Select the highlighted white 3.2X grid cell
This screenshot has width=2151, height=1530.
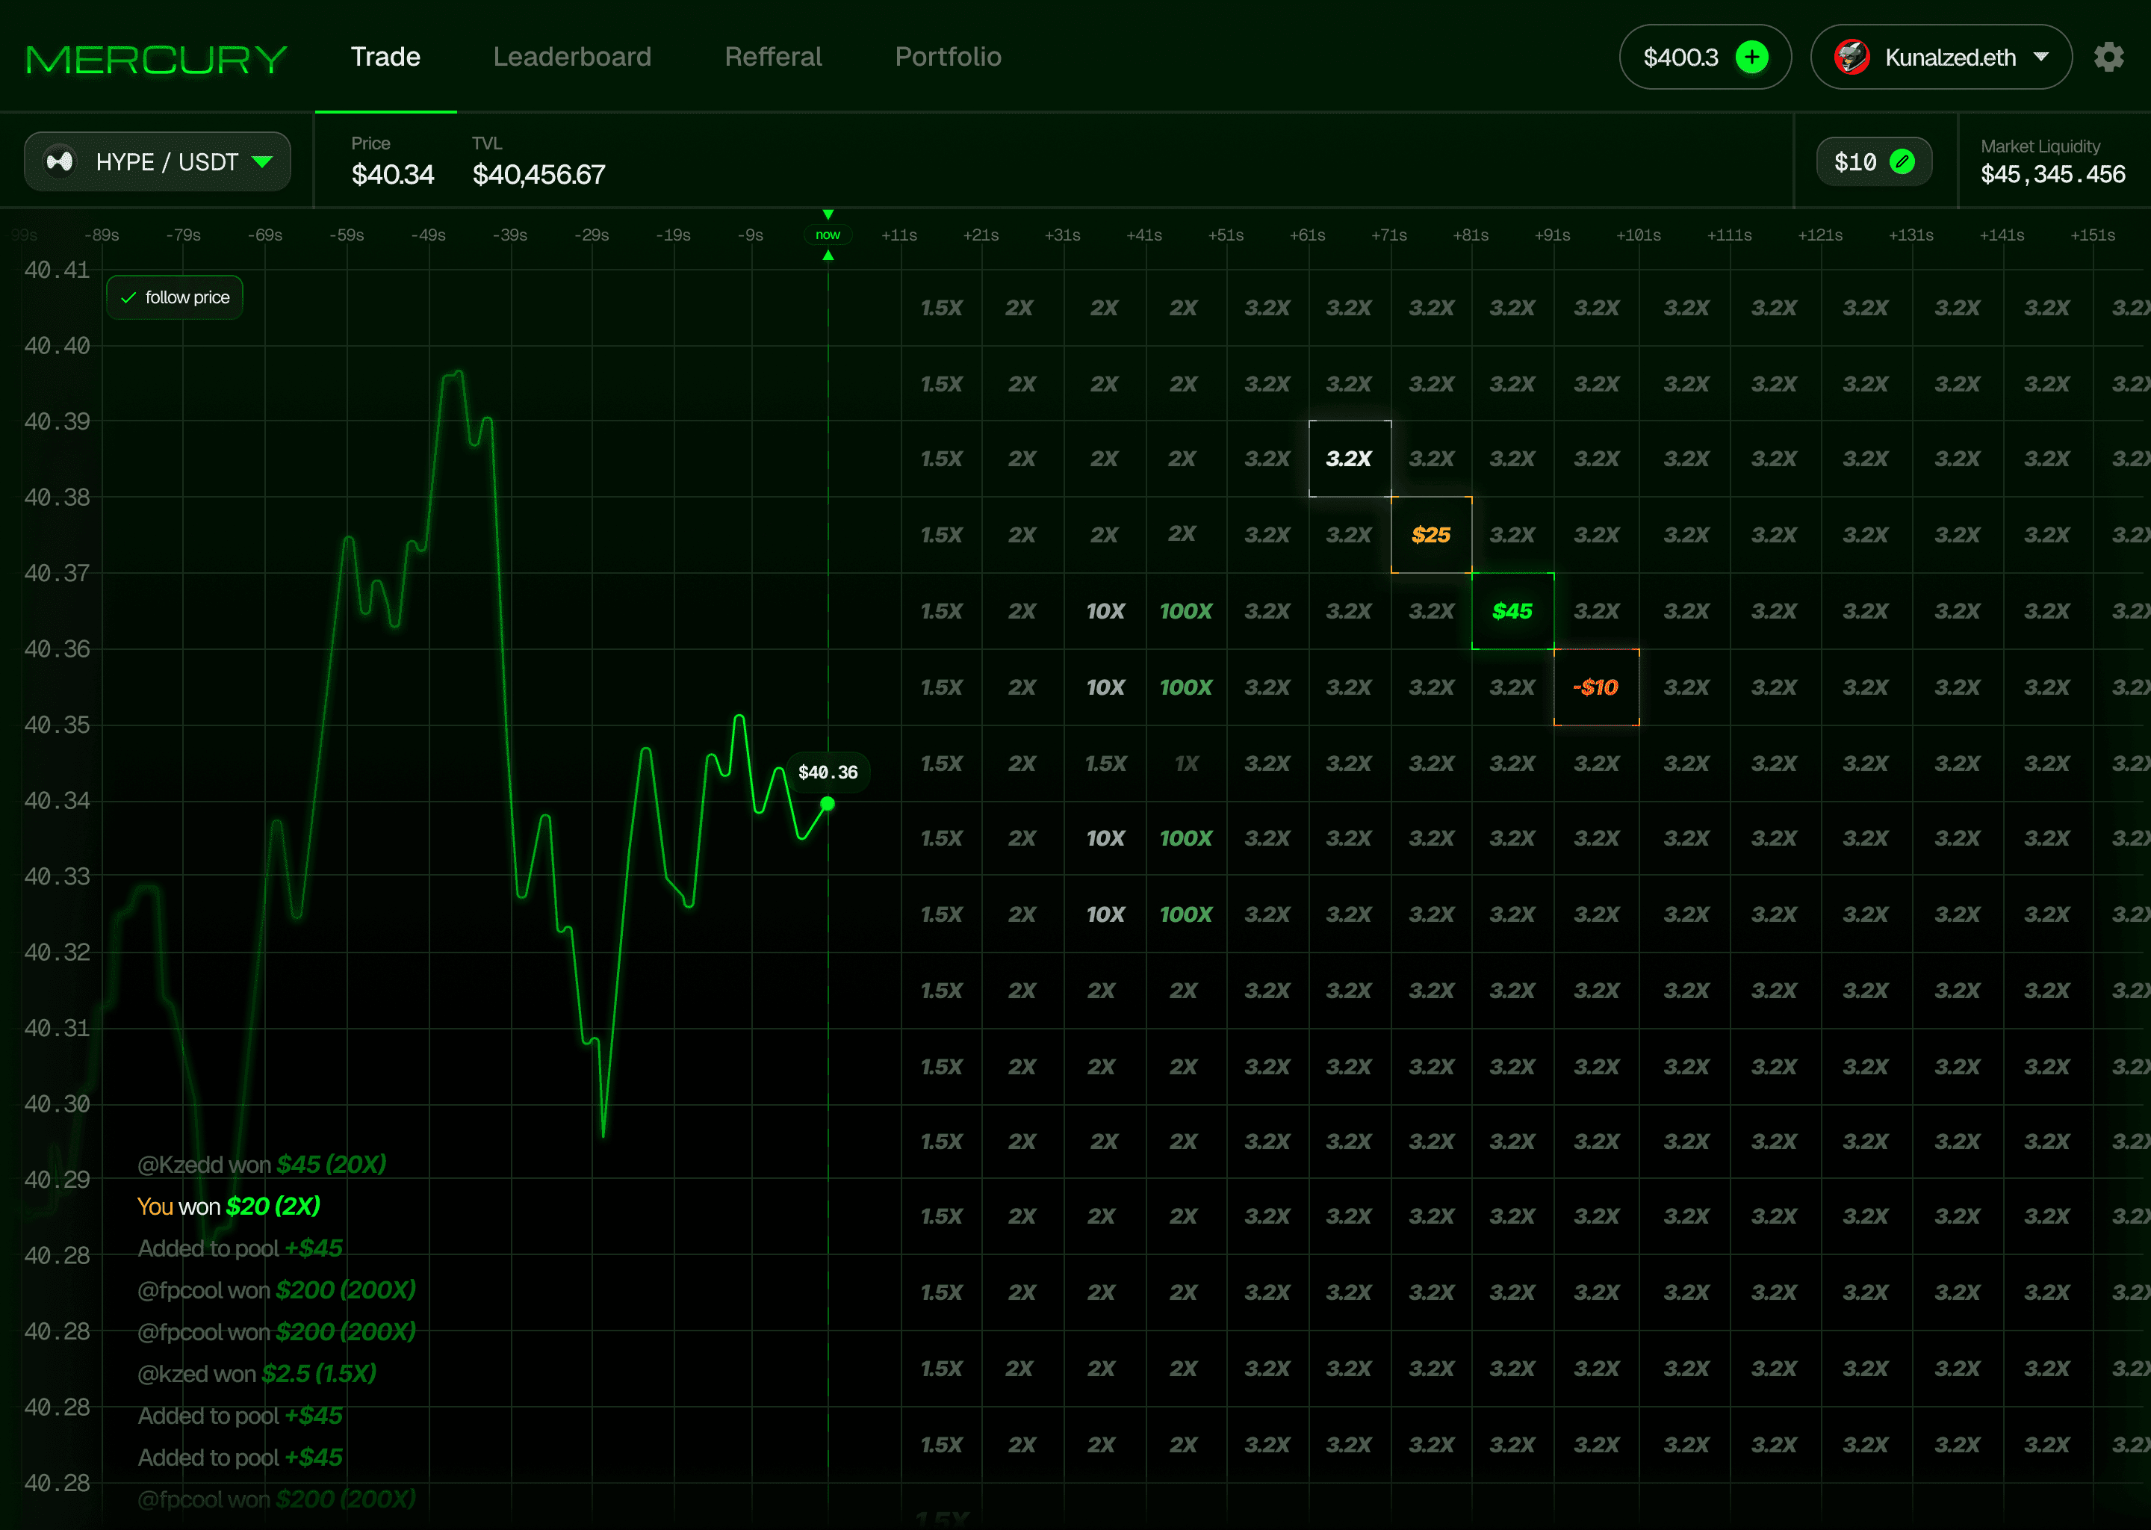point(1349,459)
